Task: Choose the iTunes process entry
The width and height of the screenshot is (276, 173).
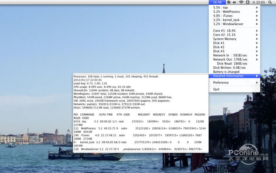Action: pyautogui.click(x=223, y=16)
